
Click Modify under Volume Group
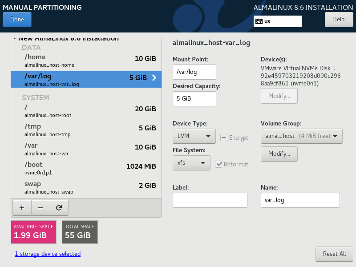click(279, 154)
